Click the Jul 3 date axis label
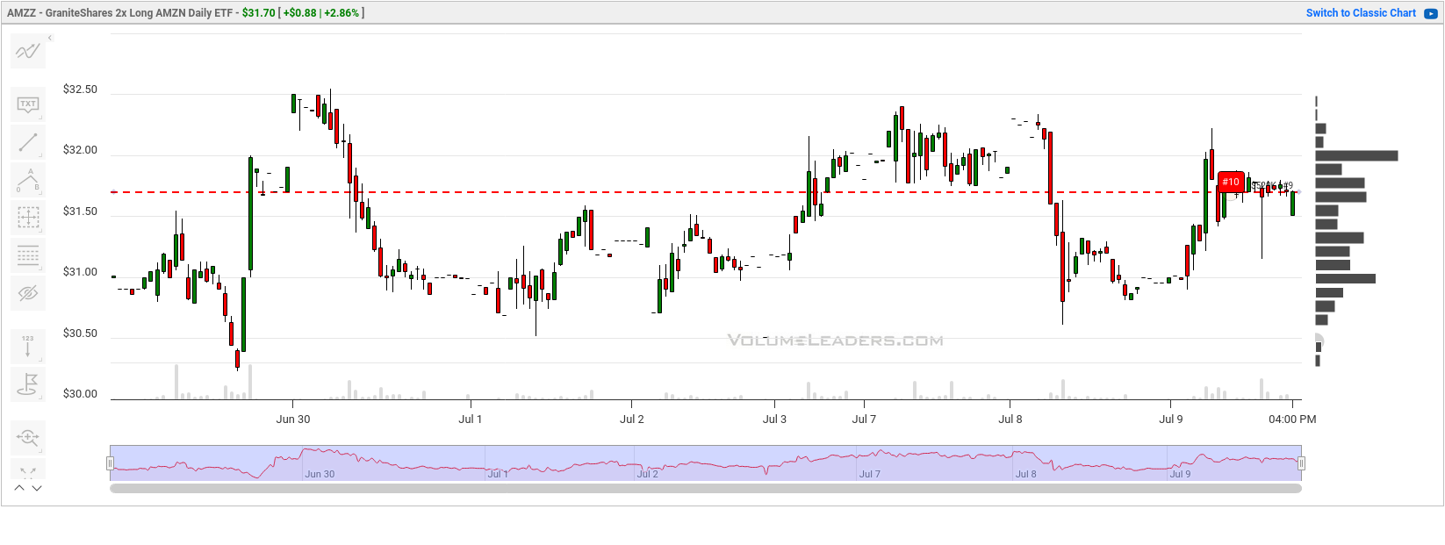 [x=774, y=420]
